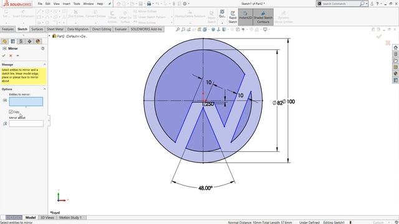399x224 pixels.
Task: Open the user login icon
Action: click(x=372, y=4)
